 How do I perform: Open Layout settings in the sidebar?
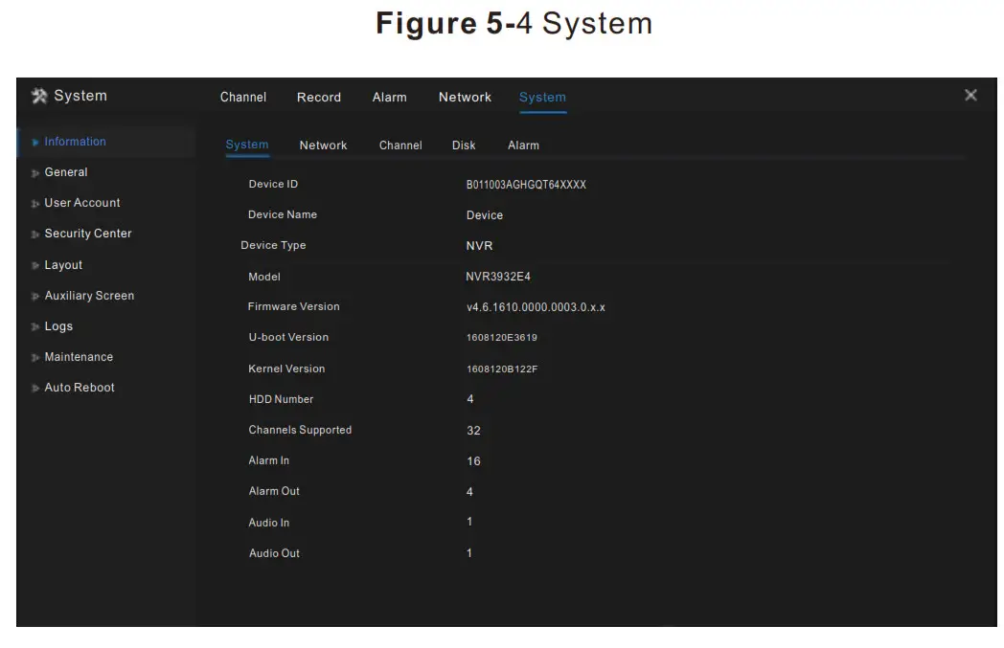[x=63, y=264]
